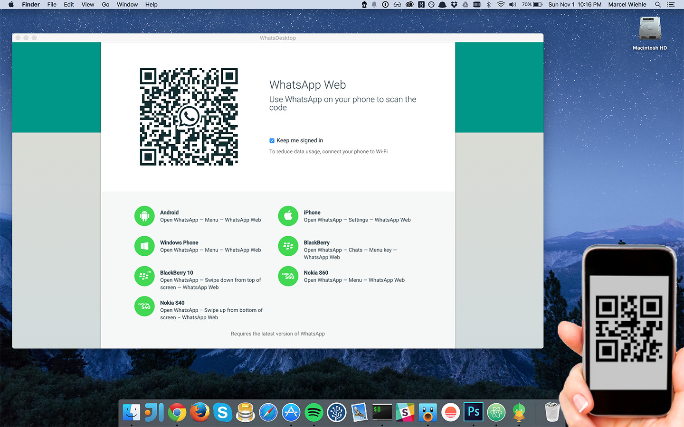
Task: Click 'To reduce data usage, connect your phone to Wi-Fi'
Action: tap(328, 152)
